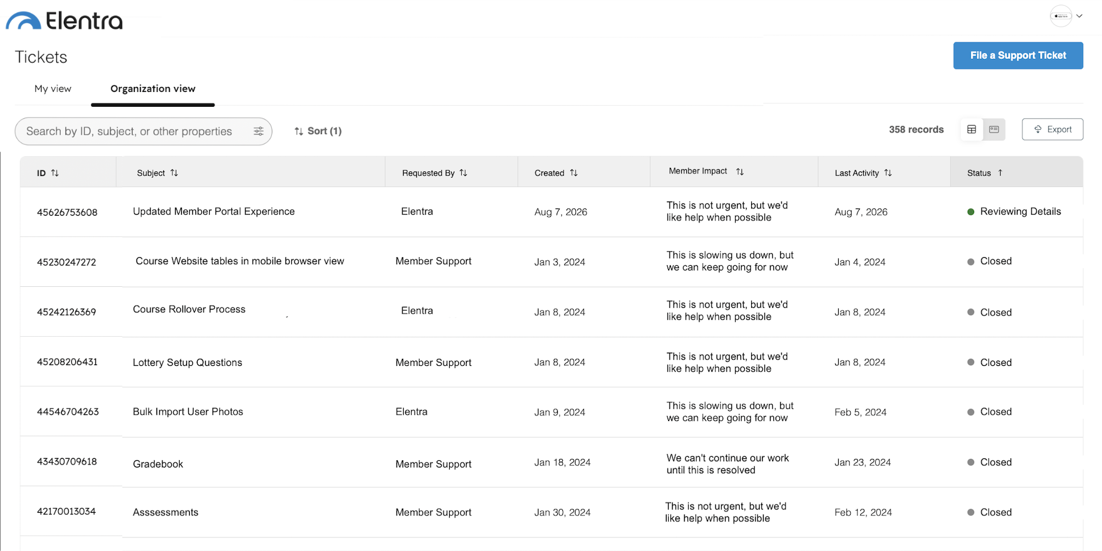Image resolution: width=1102 pixels, height=551 pixels.
Task: Sort by Subject column arrows
Action: click(x=175, y=173)
